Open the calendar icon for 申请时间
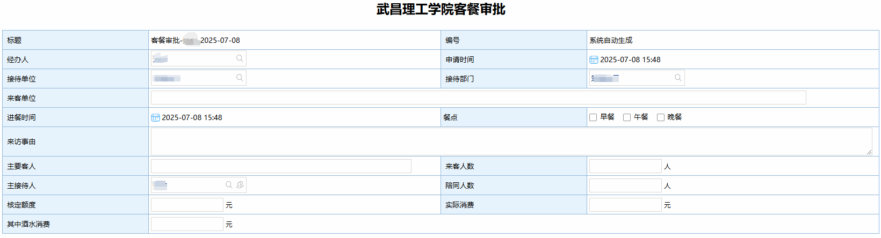881x238 pixels. coord(594,59)
